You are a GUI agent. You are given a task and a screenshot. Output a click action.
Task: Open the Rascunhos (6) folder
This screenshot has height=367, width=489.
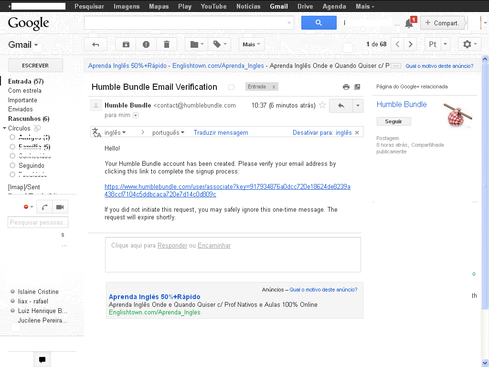coord(29,119)
